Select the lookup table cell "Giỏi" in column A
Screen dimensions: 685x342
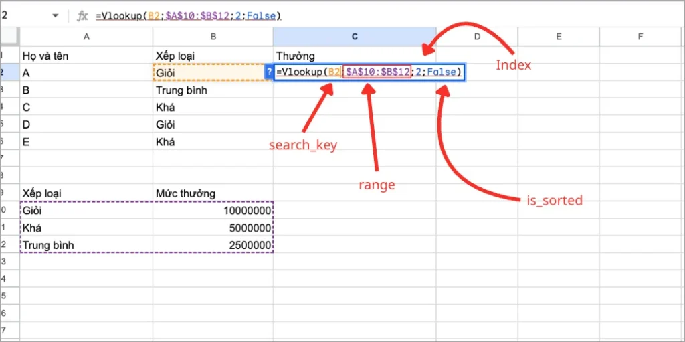[x=86, y=210]
